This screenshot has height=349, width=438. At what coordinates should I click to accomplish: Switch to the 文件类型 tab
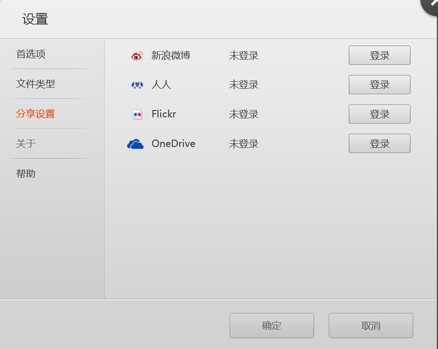(x=36, y=84)
